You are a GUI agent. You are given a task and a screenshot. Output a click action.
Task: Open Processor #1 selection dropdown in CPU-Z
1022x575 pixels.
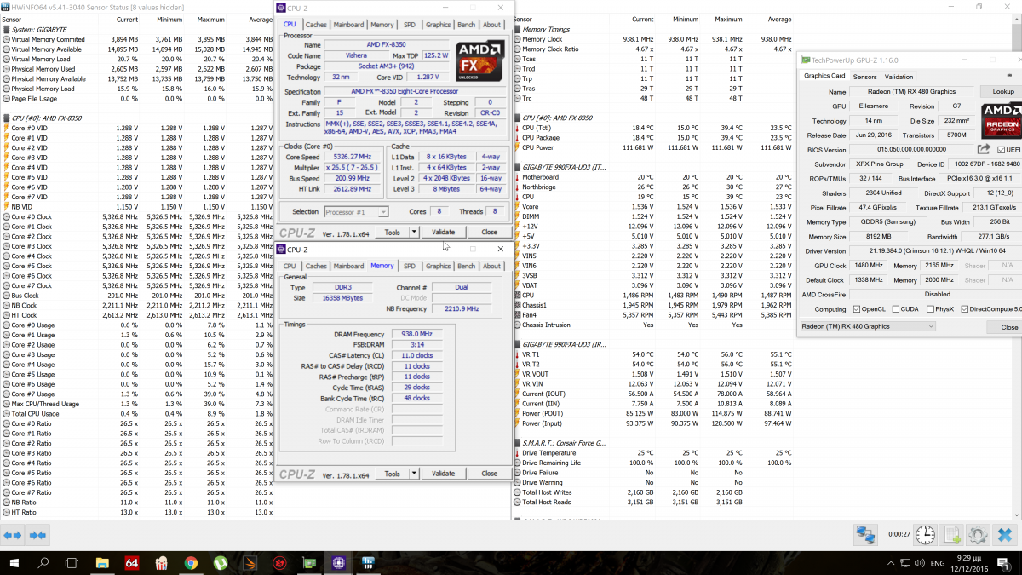[x=356, y=211]
